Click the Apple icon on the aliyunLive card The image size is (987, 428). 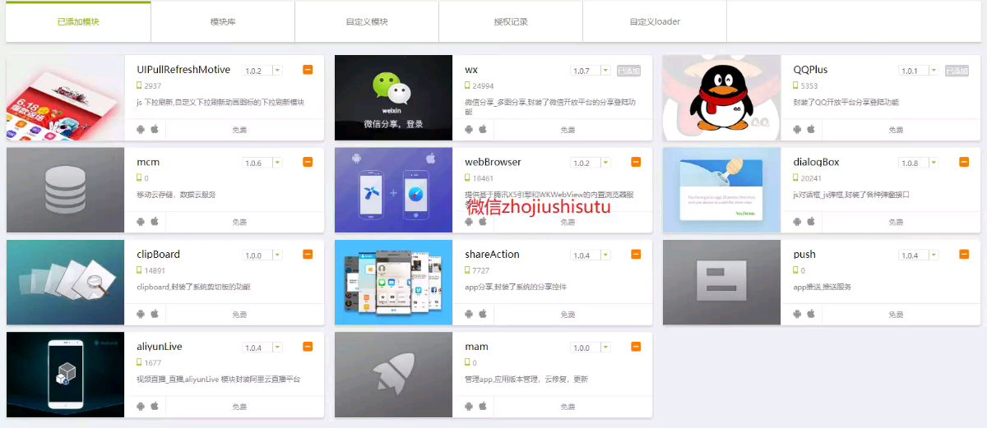(x=154, y=406)
